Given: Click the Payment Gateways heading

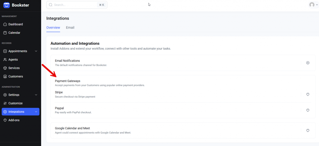Looking at the screenshot, I should pyautogui.click(x=68, y=81).
